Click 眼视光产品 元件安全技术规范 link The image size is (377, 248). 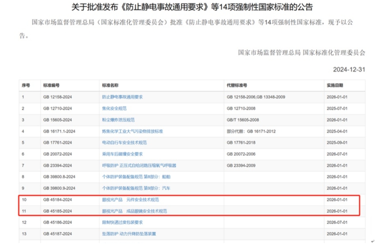tap(130, 199)
